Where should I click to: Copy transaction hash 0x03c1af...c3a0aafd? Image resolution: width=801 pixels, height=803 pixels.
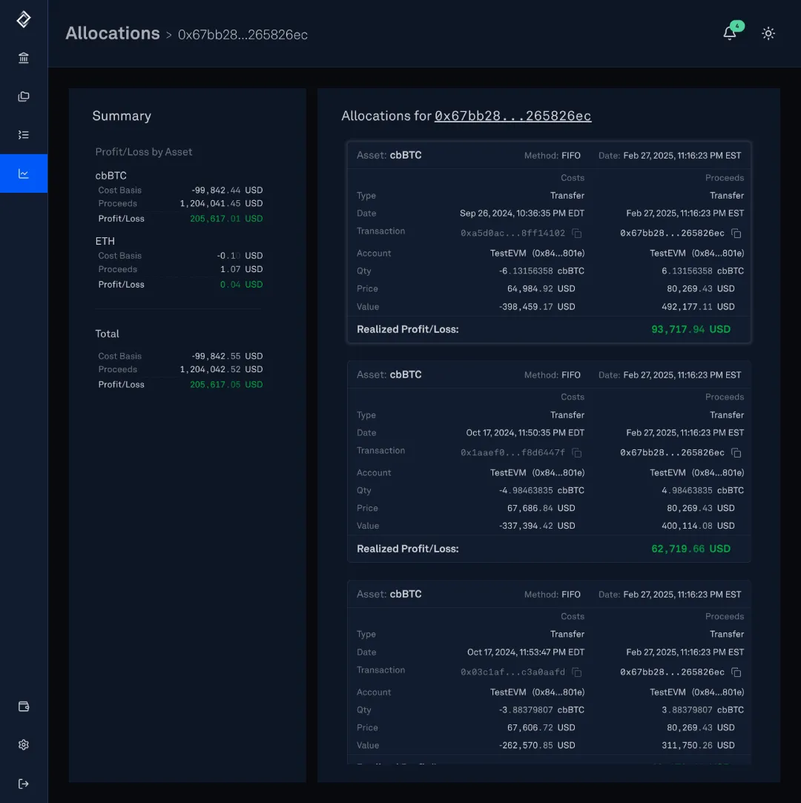coord(576,672)
